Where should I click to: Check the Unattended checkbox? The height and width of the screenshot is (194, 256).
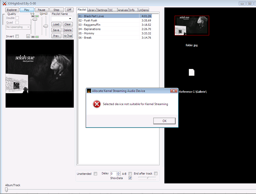click(x=96, y=174)
